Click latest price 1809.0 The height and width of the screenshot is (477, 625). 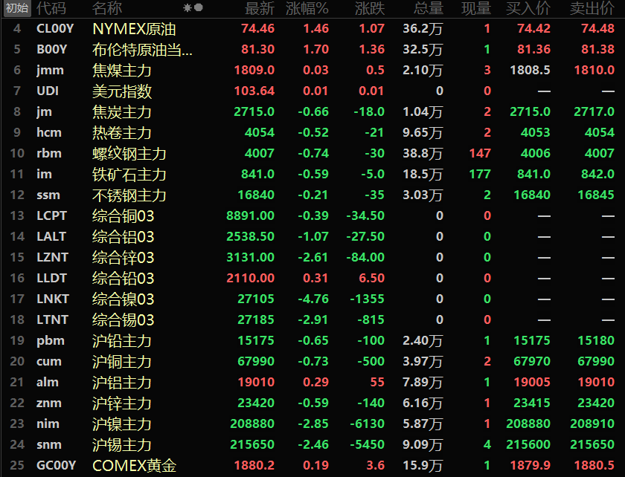pos(254,70)
